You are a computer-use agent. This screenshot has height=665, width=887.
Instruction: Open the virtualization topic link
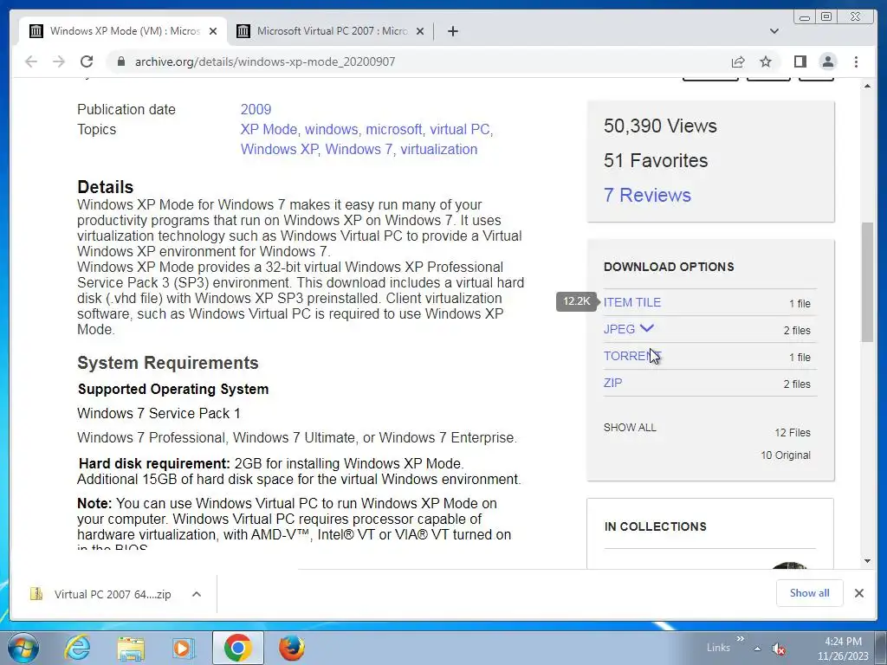(439, 149)
